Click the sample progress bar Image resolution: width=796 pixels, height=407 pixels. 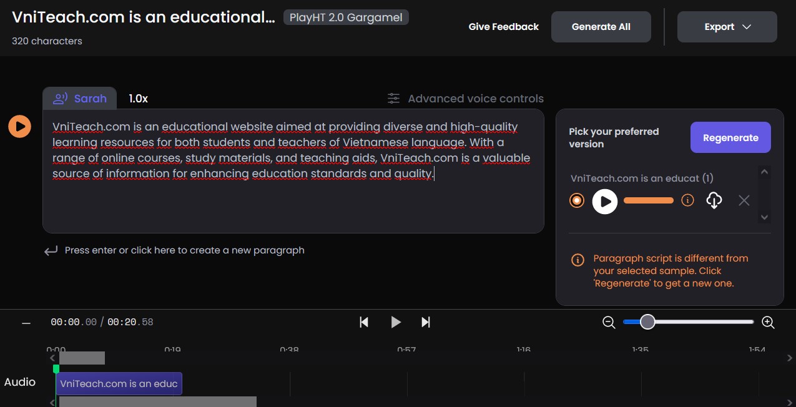pyautogui.click(x=649, y=200)
